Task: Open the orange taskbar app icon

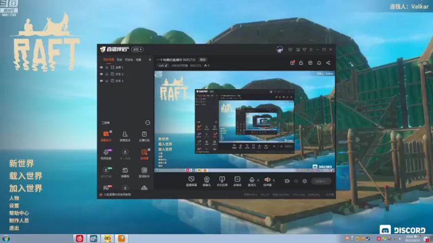Action: tap(121, 238)
